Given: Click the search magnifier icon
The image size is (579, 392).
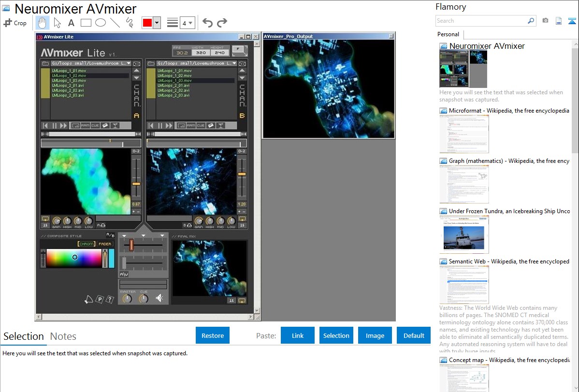Looking at the screenshot, I should tap(531, 21).
